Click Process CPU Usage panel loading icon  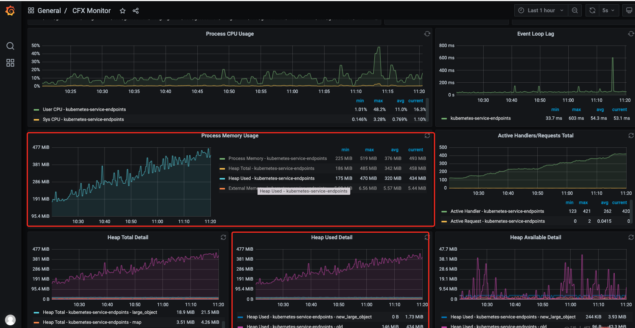pyautogui.click(x=427, y=34)
